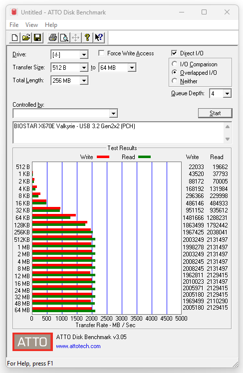Open a file with the folder icon
This screenshot has height=373, width=243.
tap(26, 37)
